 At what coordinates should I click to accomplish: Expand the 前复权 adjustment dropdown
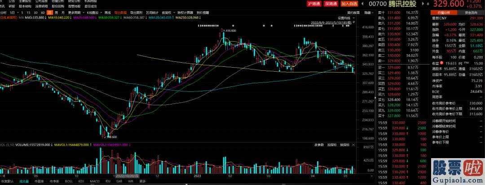[168, 13]
